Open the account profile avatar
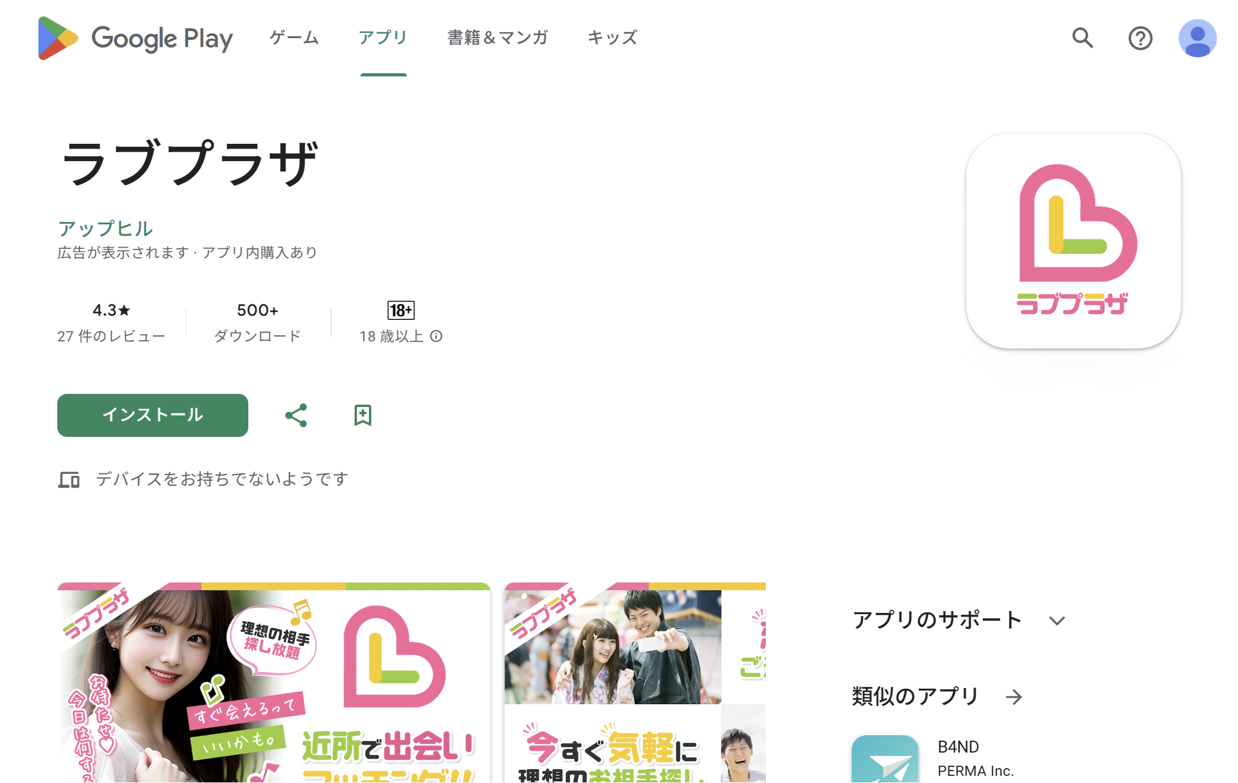The image size is (1238, 783). click(x=1197, y=38)
